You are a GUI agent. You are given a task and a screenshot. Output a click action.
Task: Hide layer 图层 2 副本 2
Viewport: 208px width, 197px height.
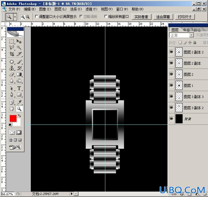pos(171,52)
